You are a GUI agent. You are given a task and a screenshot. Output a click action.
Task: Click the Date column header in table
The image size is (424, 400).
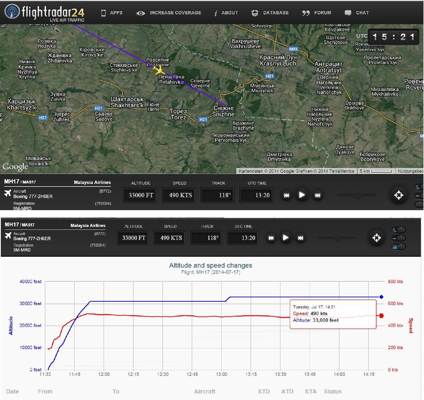[x=12, y=392]
